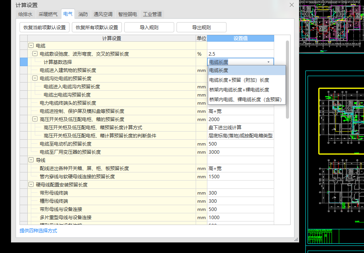Click 高+宽 value for 配线进出各种开关箱
The image size is (364, 253).
tap(241, 169)
